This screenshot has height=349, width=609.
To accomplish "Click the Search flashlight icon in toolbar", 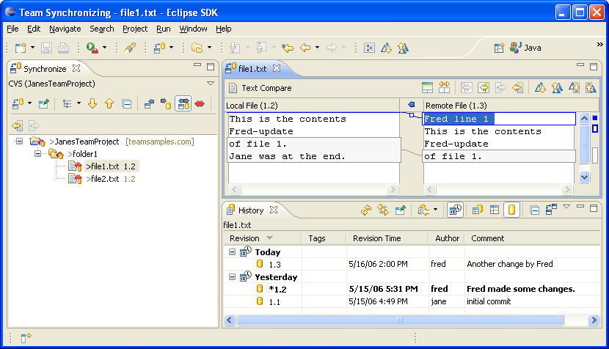I will tap(130, 48).
